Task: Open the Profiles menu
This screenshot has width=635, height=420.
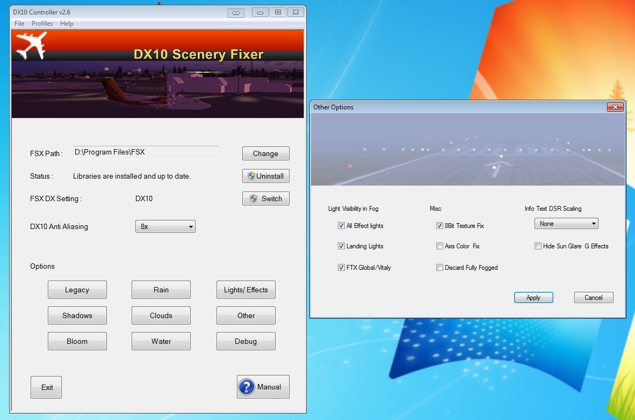Action: tap(42, 24)
